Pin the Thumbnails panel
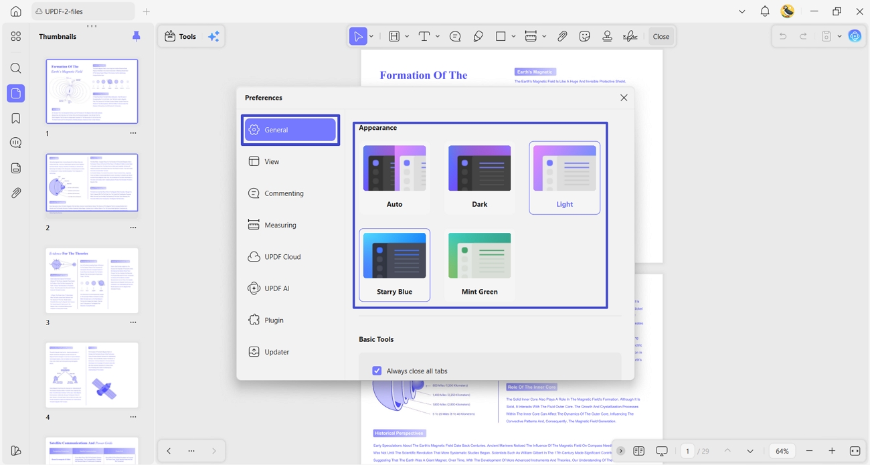The width and height of the screenshot is (870, 465). 136,36
